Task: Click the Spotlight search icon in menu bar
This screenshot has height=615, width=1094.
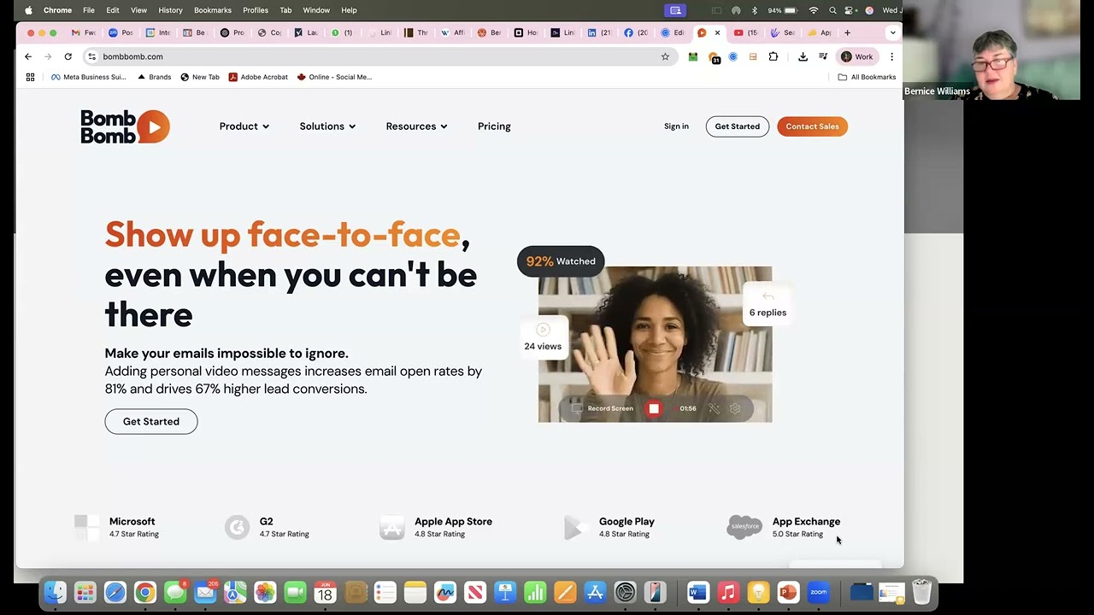Action: [x=832, y=10]
